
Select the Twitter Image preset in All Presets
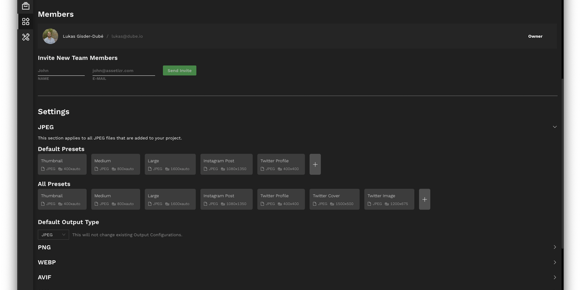tap(389, 199)
